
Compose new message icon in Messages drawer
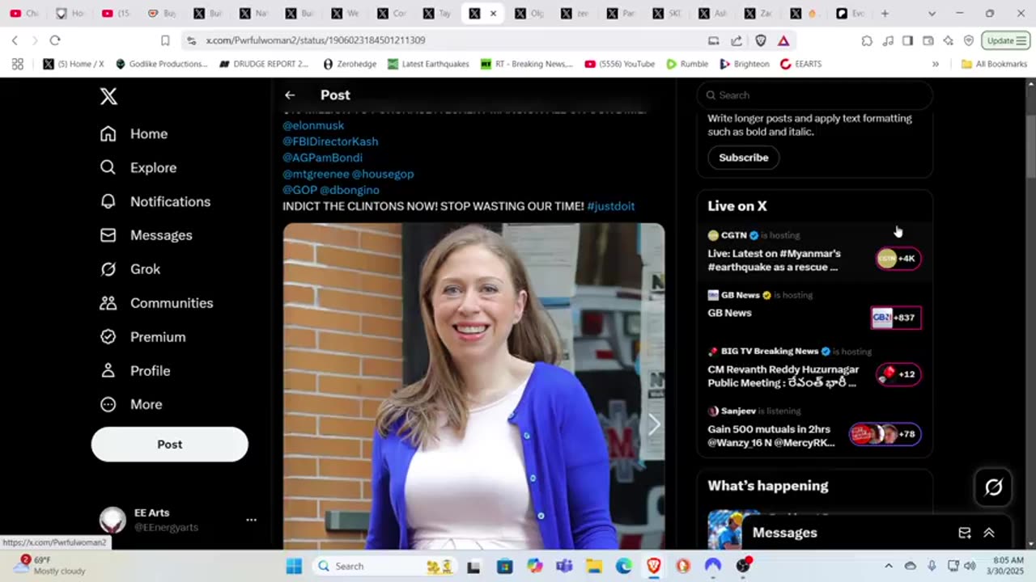point(965,533)
